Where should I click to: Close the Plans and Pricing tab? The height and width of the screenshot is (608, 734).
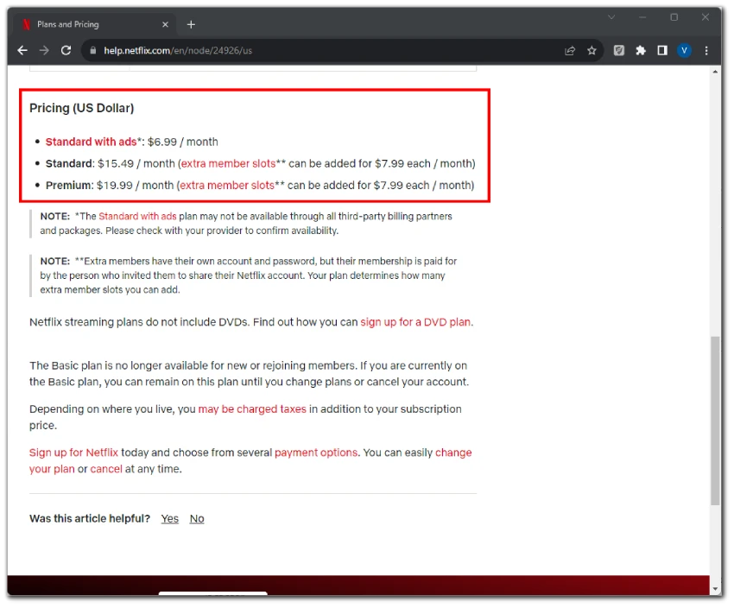165,25
